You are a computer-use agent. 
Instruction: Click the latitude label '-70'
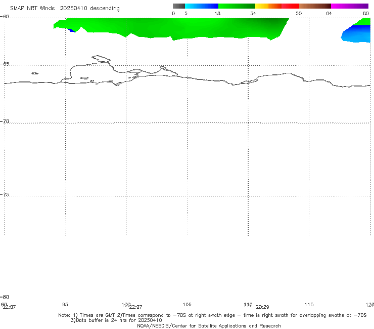[5, 121]
